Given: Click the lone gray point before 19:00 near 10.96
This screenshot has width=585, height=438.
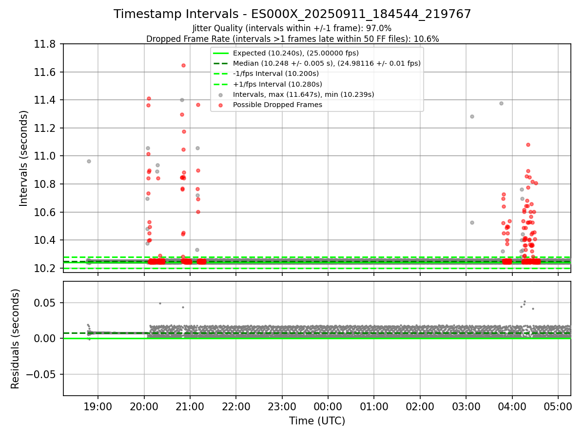Looking at the screenshot, I should point(89,161).
